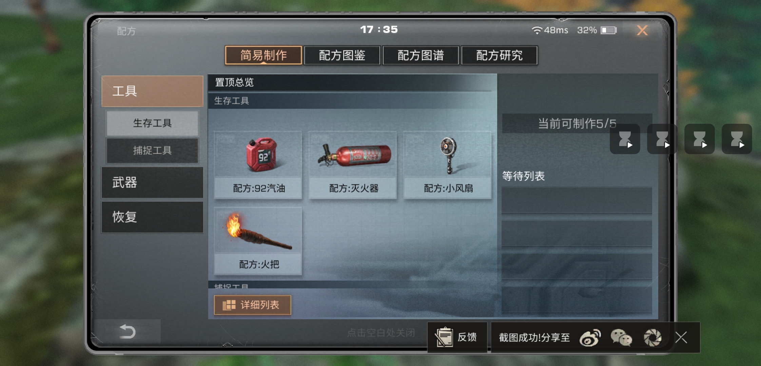This screenshot has width=761, height=366.
Task: Collapse the 工具 category
Action: [152, 91]
